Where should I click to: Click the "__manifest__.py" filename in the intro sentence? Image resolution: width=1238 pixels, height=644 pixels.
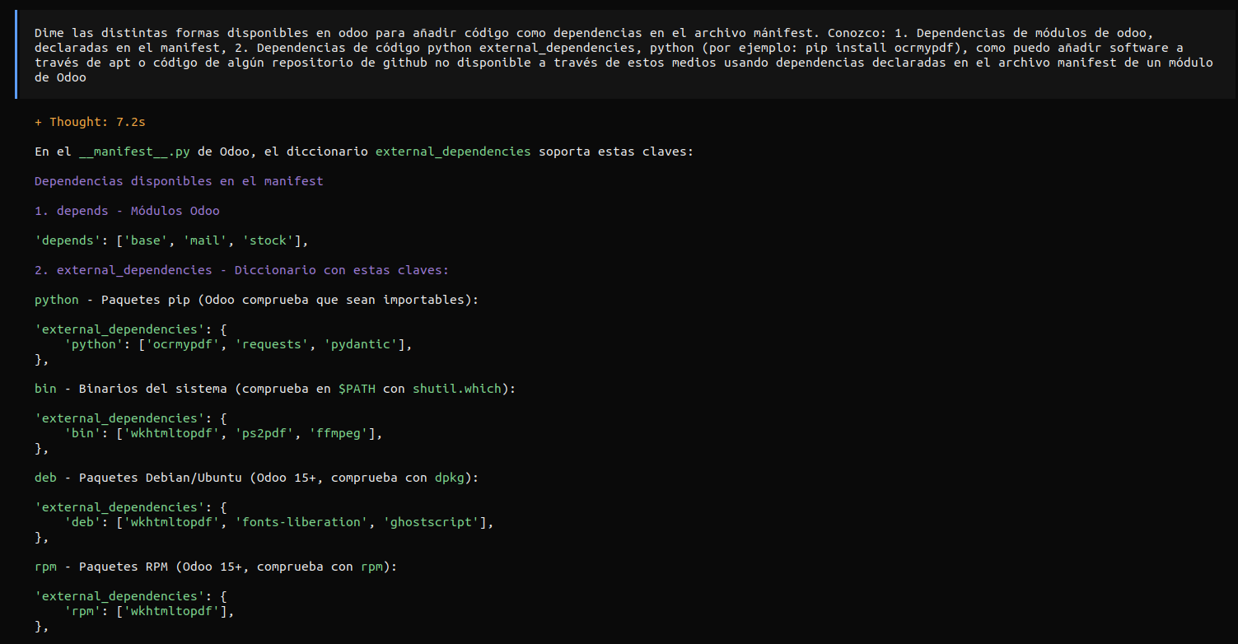pyautogui.click(x=133, y=152)
